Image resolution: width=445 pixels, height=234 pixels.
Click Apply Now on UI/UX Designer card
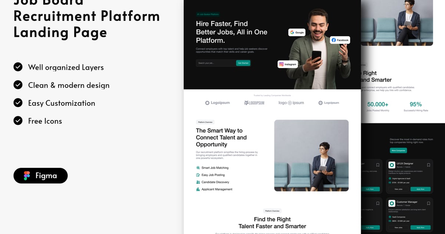point(421,189)
